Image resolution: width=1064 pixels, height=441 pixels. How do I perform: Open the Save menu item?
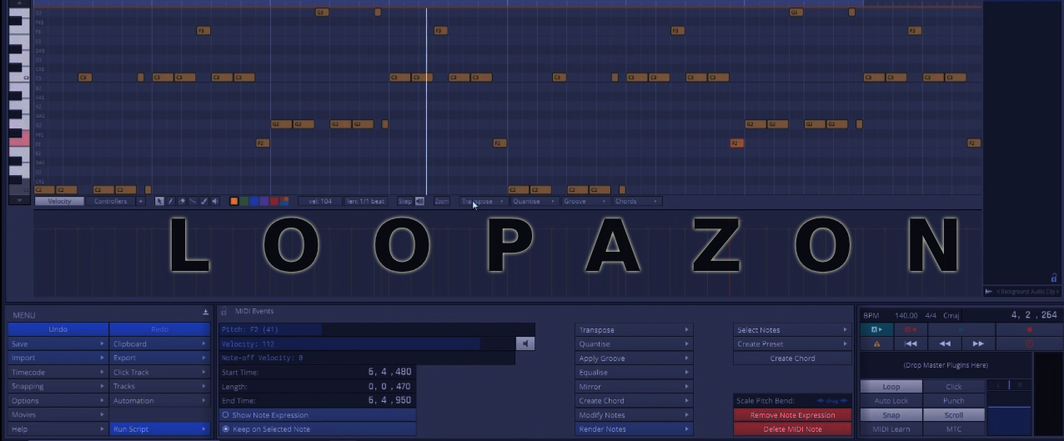pos(58,344)
